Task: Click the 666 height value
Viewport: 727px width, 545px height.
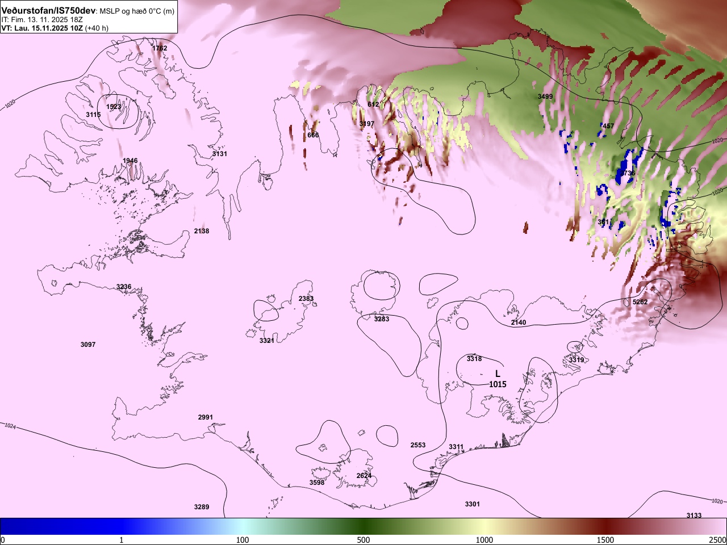Action: (313, 135)
